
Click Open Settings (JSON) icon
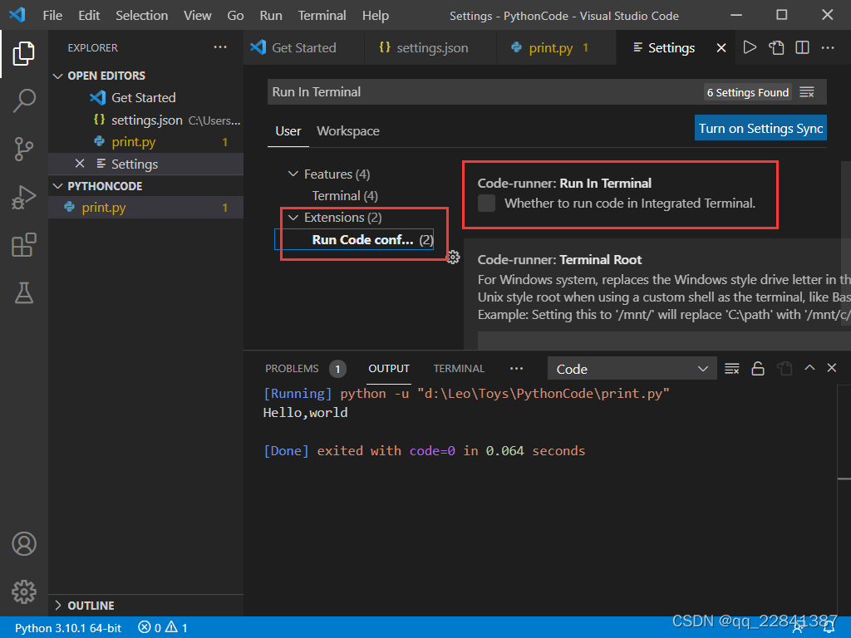point(776,47)
